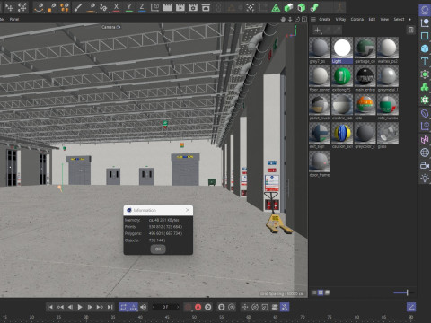
Task: Toggle the Z axis lock
Action: (142, 7)
